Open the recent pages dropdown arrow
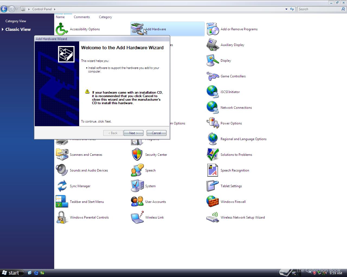 click(x=17, y=9)
